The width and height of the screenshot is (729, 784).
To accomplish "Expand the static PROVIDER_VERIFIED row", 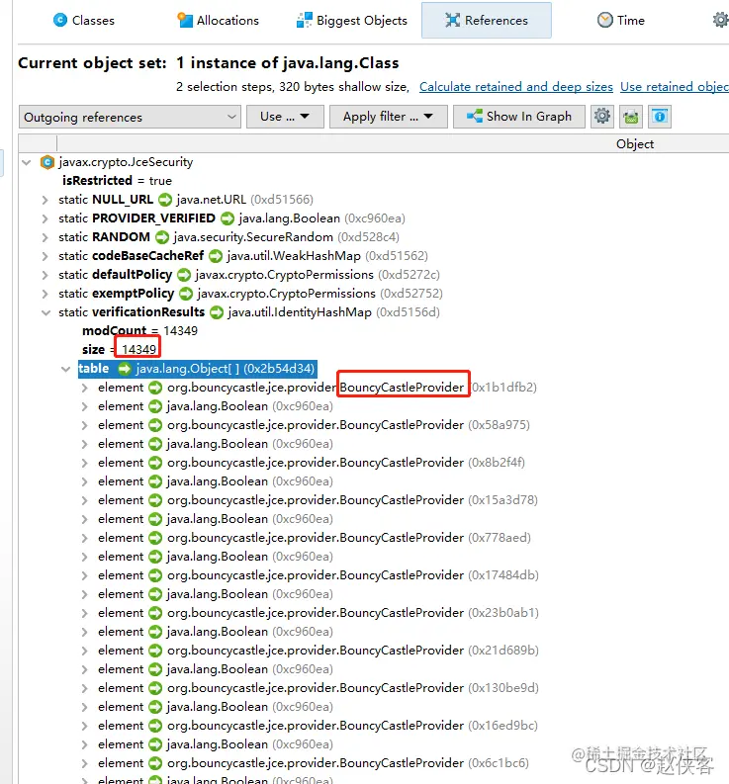I will [46, 219].
